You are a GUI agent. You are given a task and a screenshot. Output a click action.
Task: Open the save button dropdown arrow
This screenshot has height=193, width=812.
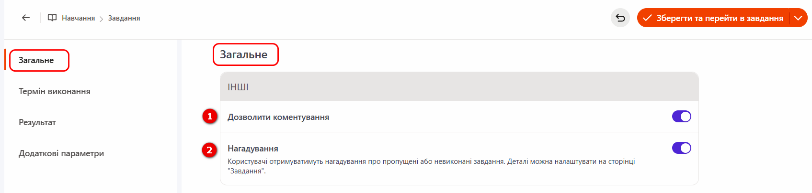(x=798, y=18)
